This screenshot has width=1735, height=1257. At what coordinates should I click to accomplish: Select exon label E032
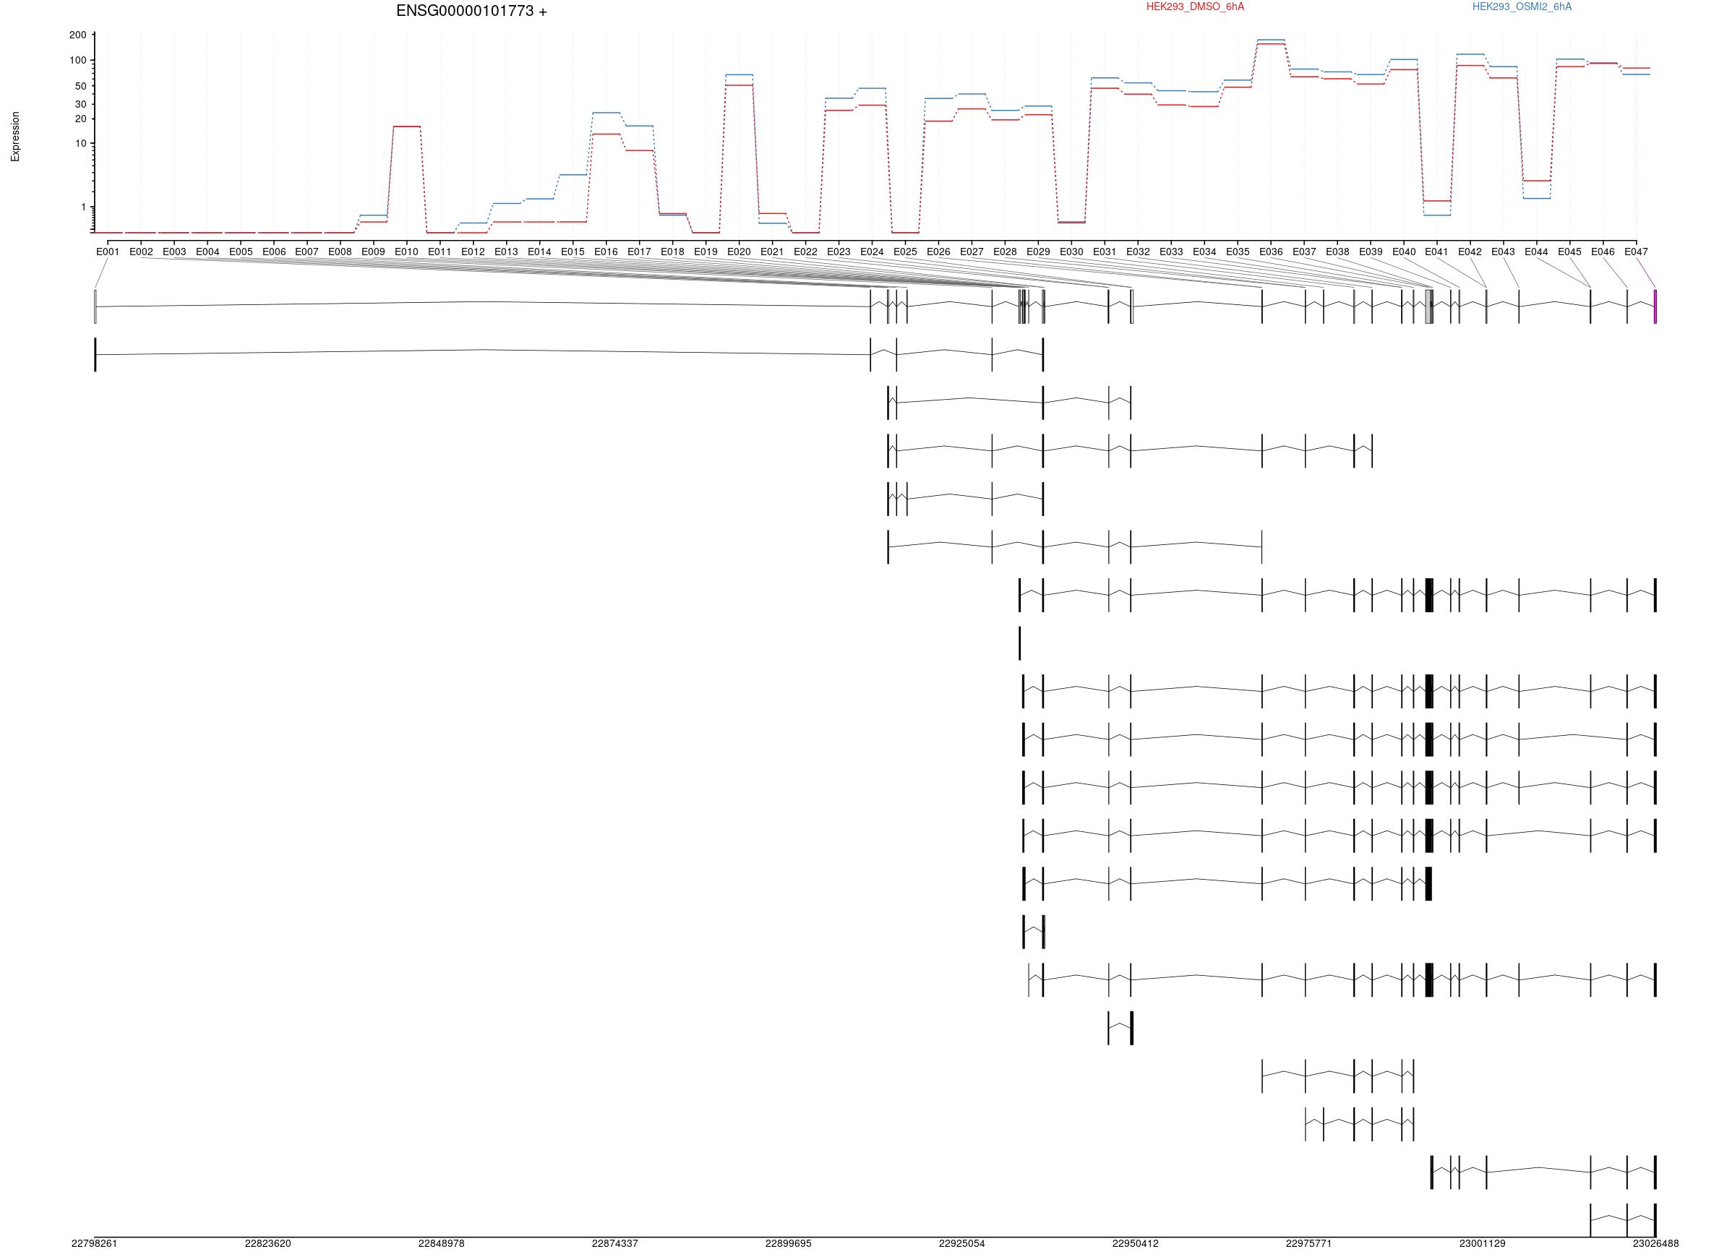1139,252
